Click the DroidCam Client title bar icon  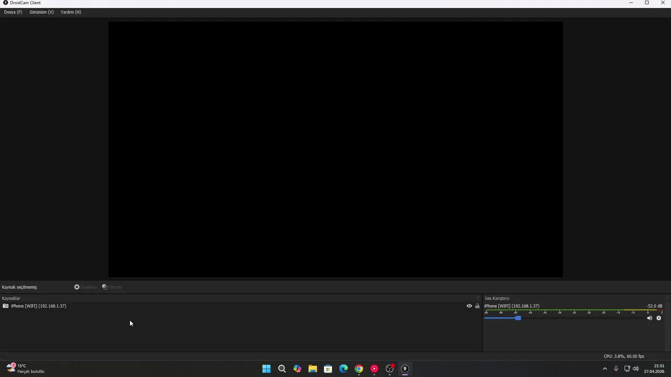6,3
